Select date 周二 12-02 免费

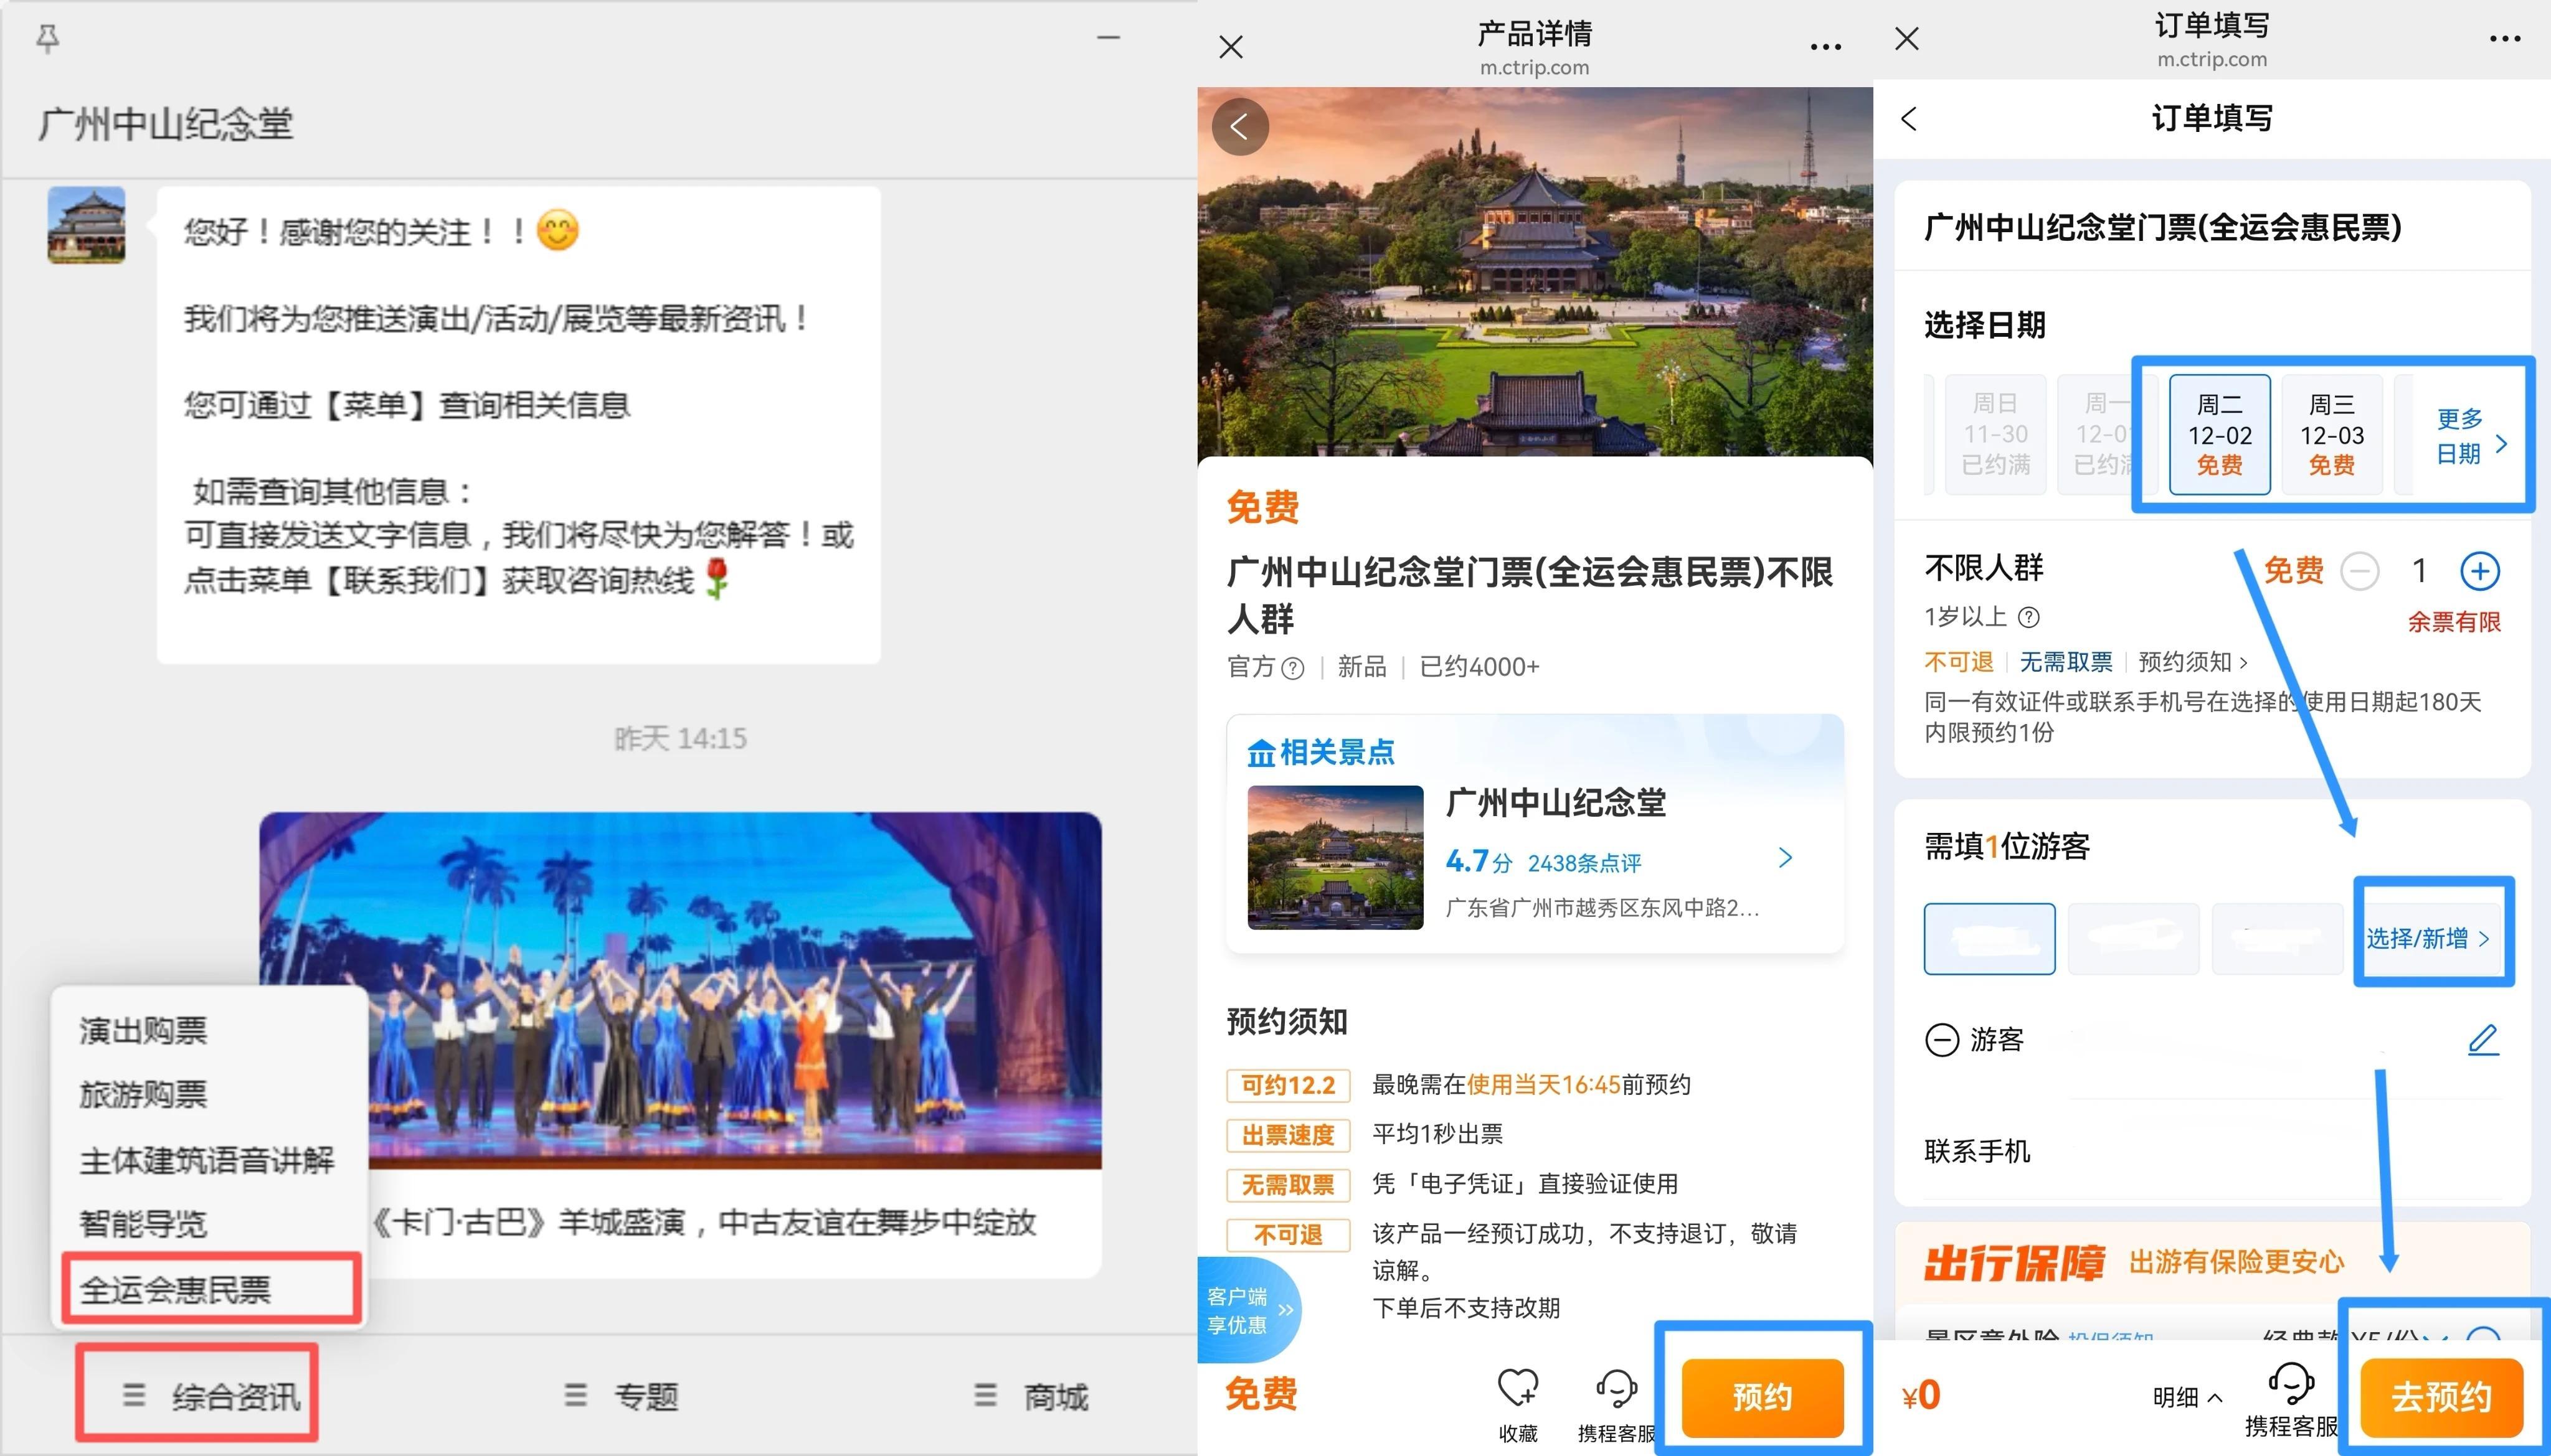click(2219, 435)
